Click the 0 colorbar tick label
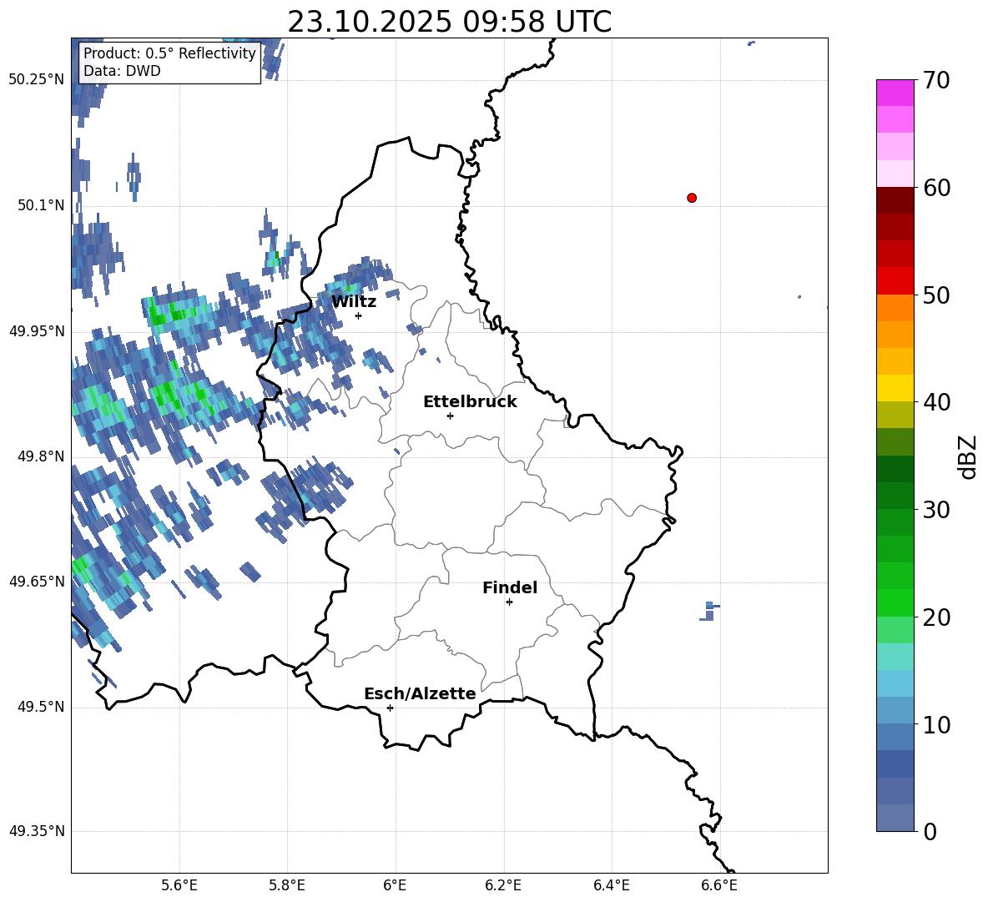The height and width of the screenshot is (902, 988). click(x=930, y=831)
